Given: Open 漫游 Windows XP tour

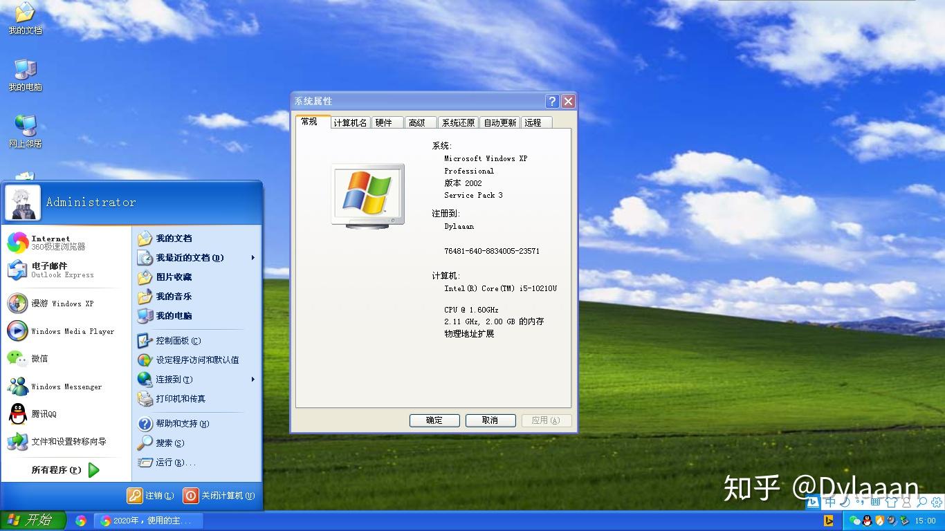Looking at the screenshot, I should (x=66, y=304).
